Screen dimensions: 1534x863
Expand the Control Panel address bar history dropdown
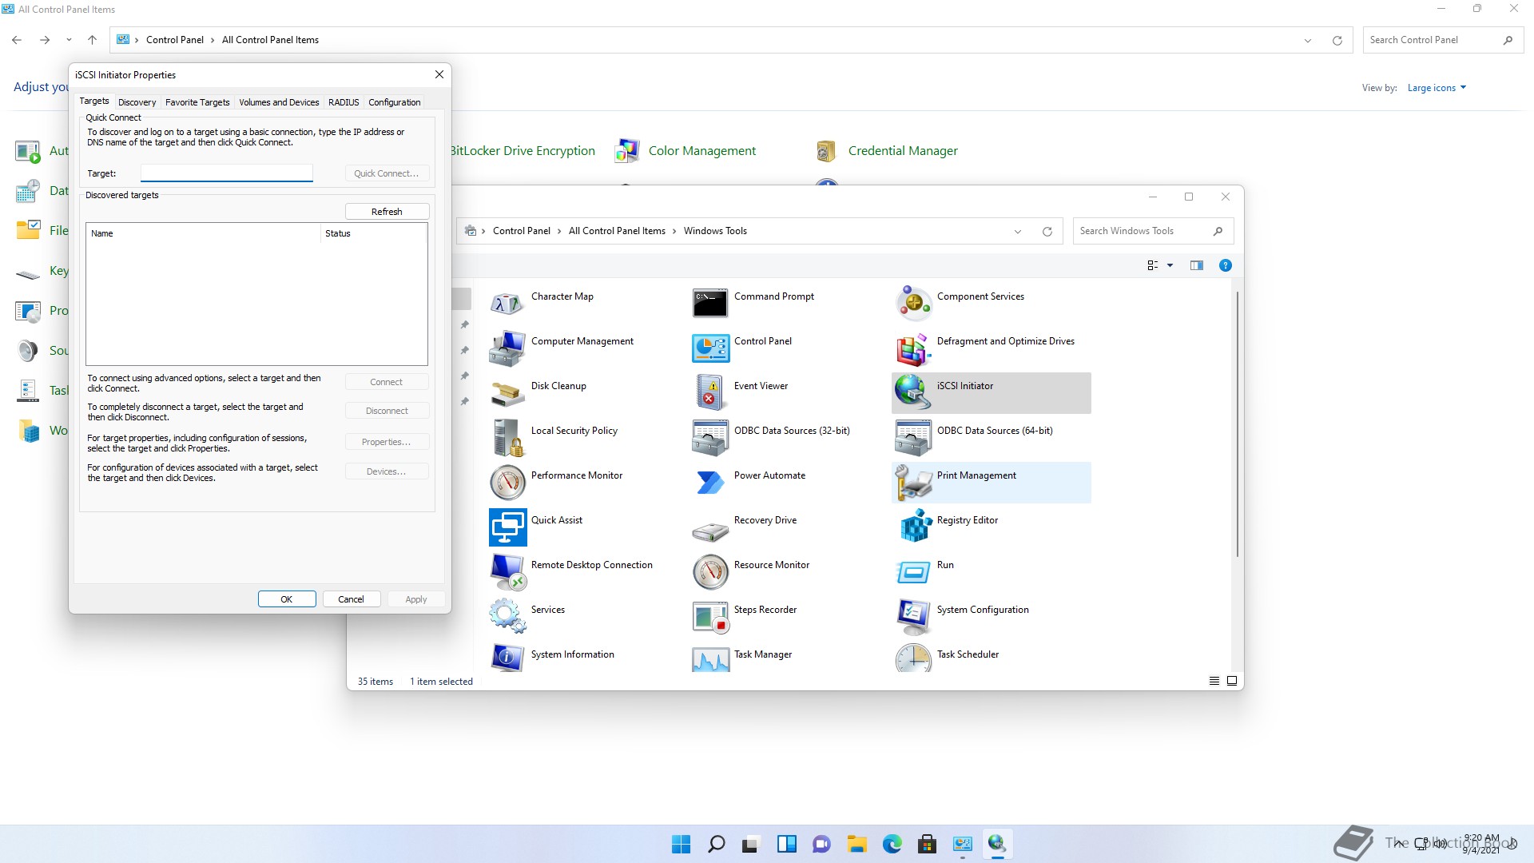pos(1307,41)
